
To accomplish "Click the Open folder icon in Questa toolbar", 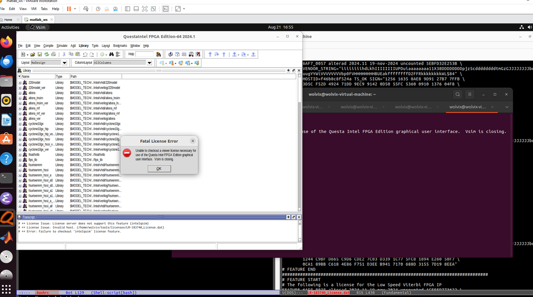I will coord(33,54).
